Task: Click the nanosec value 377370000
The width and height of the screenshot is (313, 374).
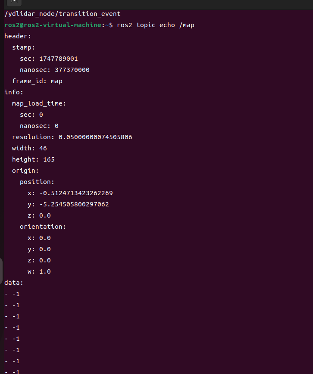Action: (x=72, y=70)
